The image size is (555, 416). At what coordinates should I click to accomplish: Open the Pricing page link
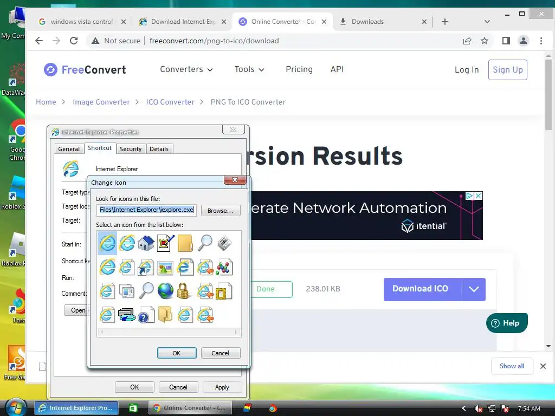click(x=299, y=69)
